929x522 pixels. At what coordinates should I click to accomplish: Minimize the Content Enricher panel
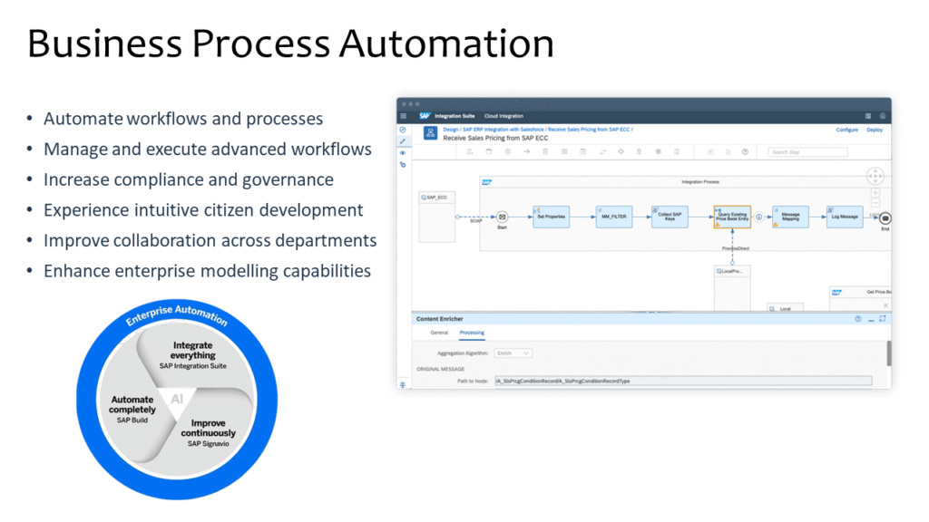(x=871, y=319)
